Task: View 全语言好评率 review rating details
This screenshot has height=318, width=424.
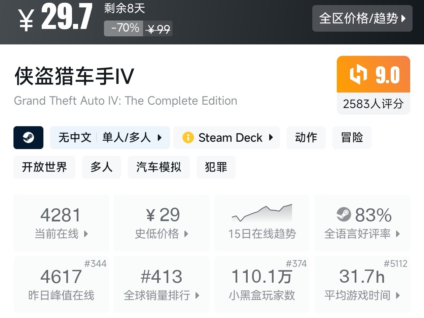Action: pos(362,222)
